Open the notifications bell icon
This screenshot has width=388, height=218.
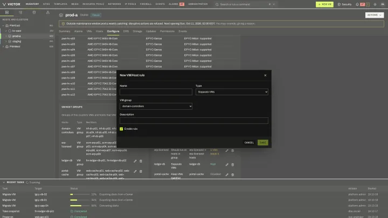(357, 4)
